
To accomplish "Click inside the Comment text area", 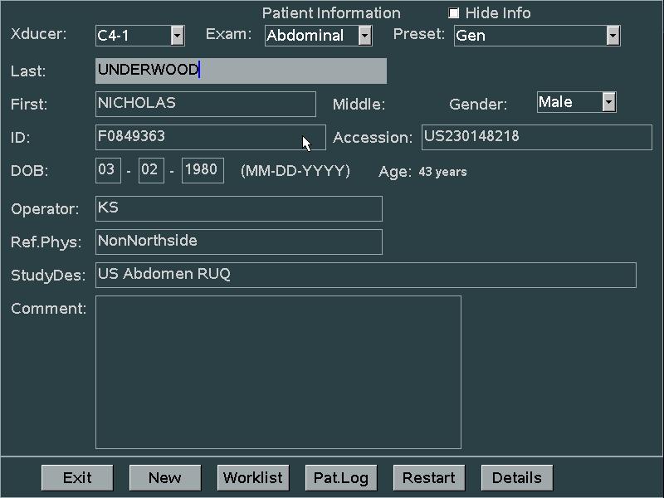I will point(278,372).
